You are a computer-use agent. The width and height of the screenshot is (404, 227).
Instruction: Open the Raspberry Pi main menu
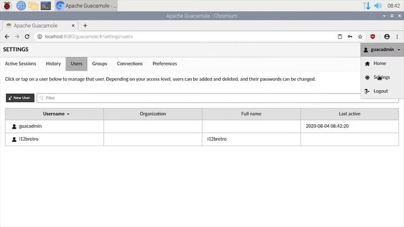coord(7,6)
